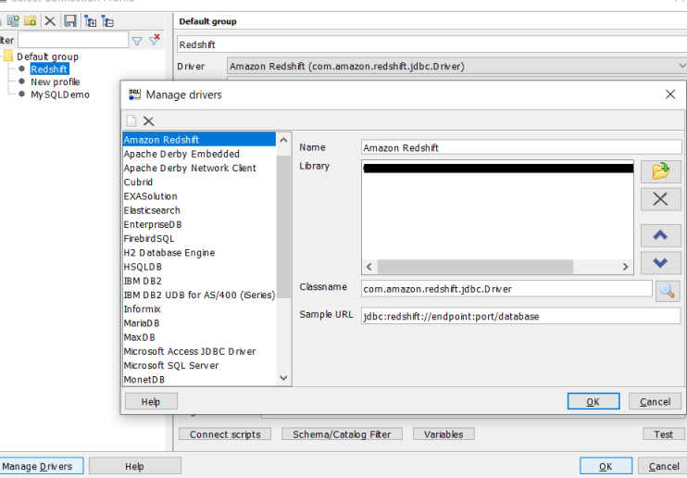Screen dimensions: 687x478
Task: Click the new driver blank page icon
Action: pyautogui.click(x=131, y=121)
